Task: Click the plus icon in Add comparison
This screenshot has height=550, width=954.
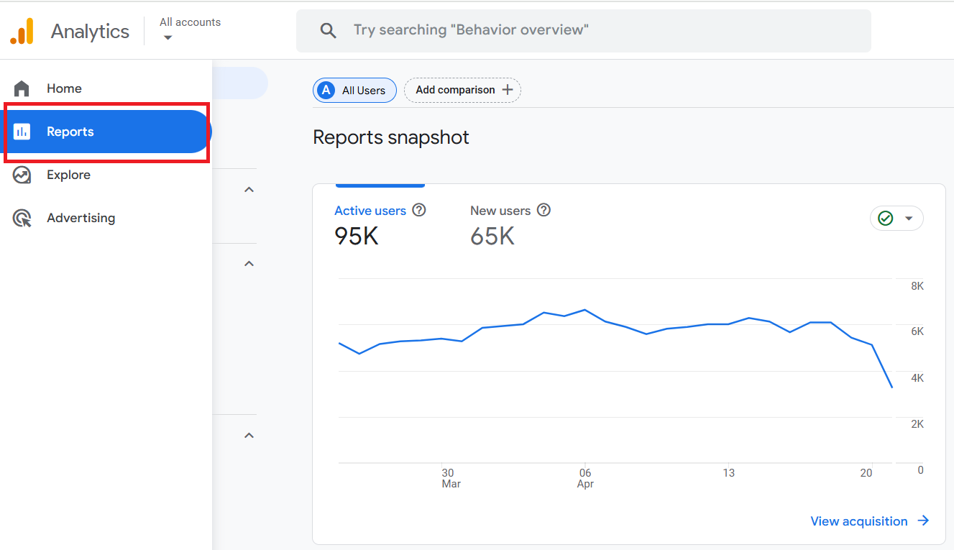Action: [508, 90]
